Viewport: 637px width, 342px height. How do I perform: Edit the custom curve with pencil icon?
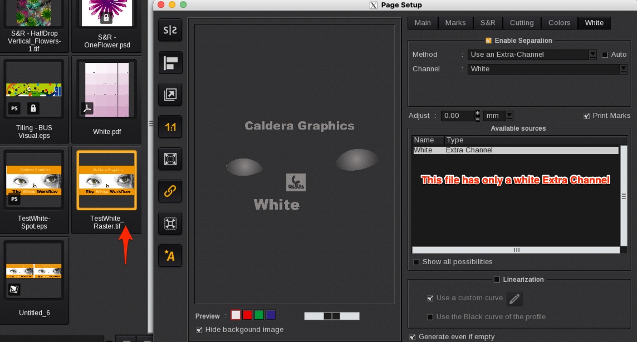pos(514,299)
